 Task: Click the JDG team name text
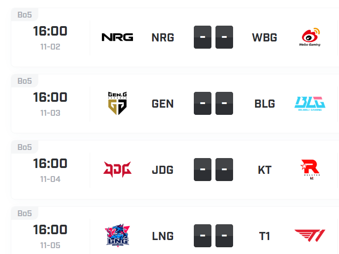coord(163,170)
